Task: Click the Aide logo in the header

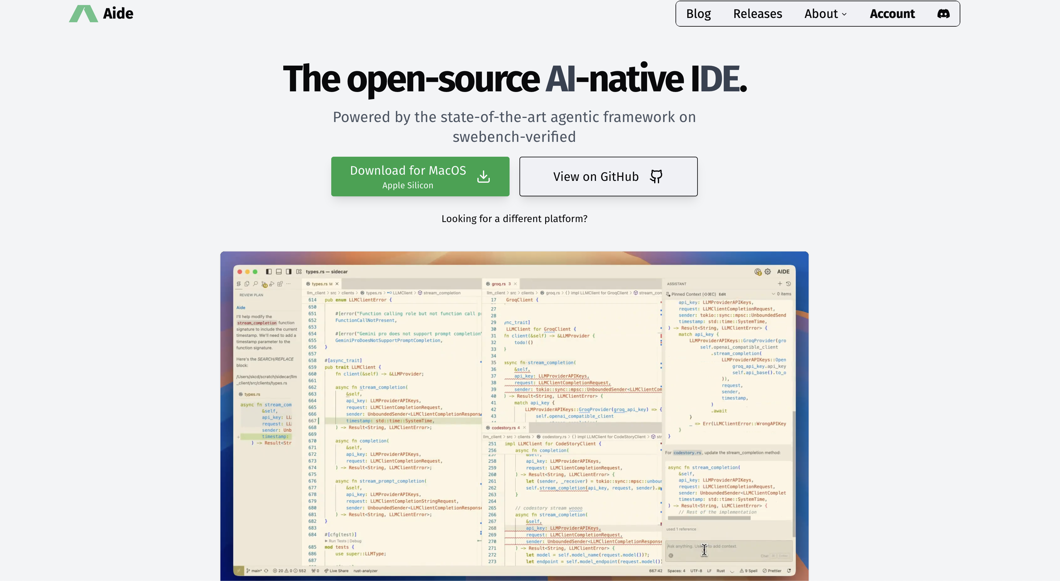Action: [x=101, y=14]
